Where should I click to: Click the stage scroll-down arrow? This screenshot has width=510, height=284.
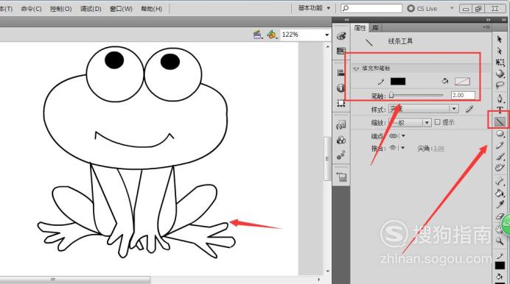(x=327, y=271)
